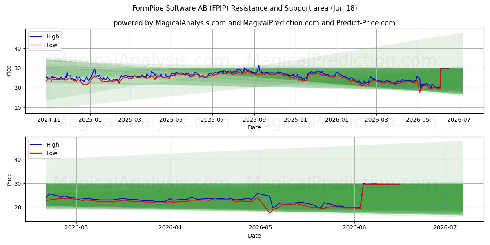
Task: Click the '2026-05' date label on the bottom chart
Action: pos(261,229)
